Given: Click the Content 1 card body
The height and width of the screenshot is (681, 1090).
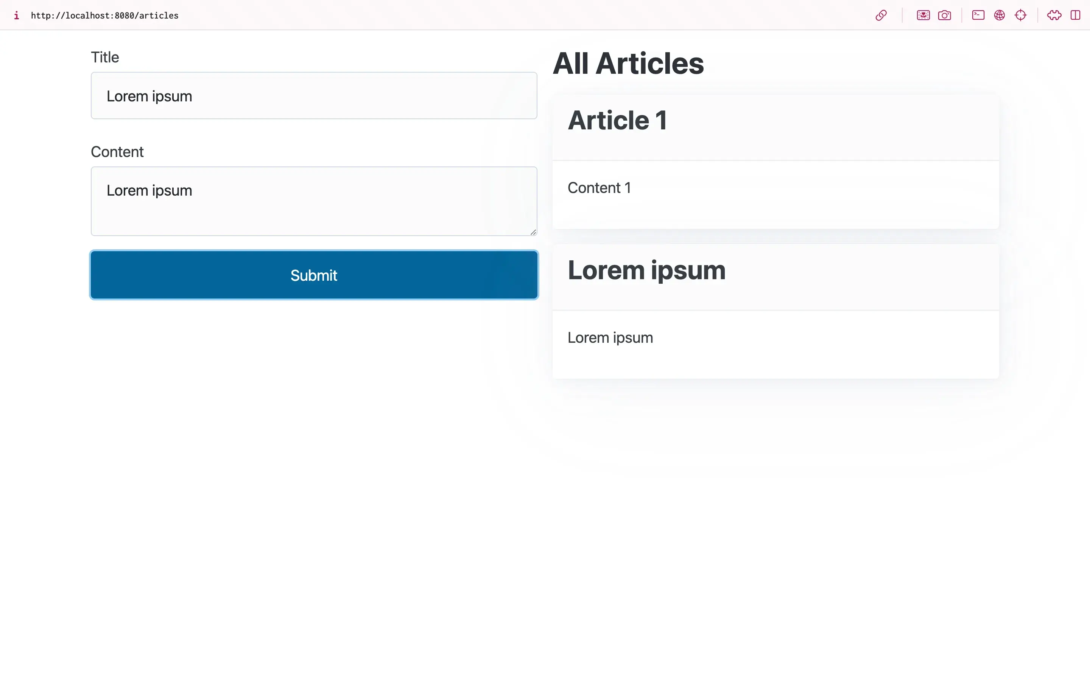Looking at the screenshot, I should [x=599, y=188].
